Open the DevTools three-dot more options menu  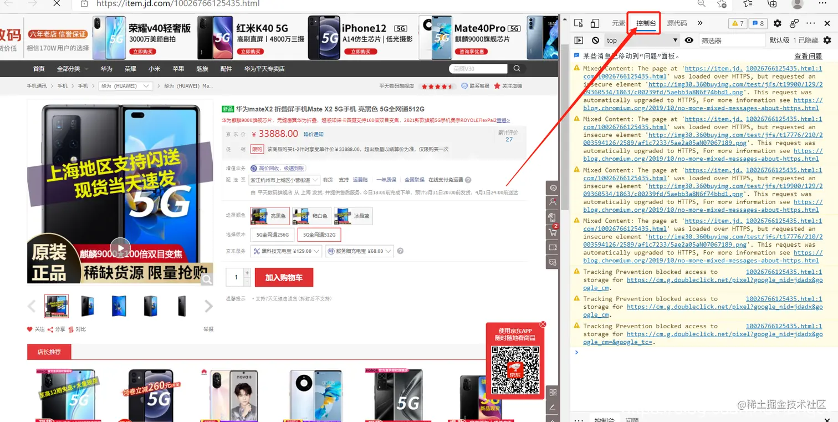tap(811, 23)
